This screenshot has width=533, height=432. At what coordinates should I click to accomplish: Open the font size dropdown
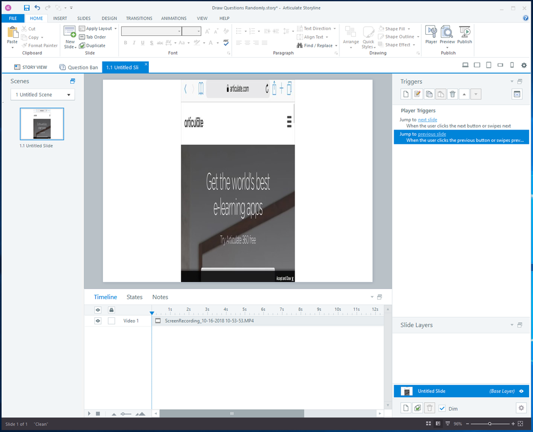(x=199, y=31)
